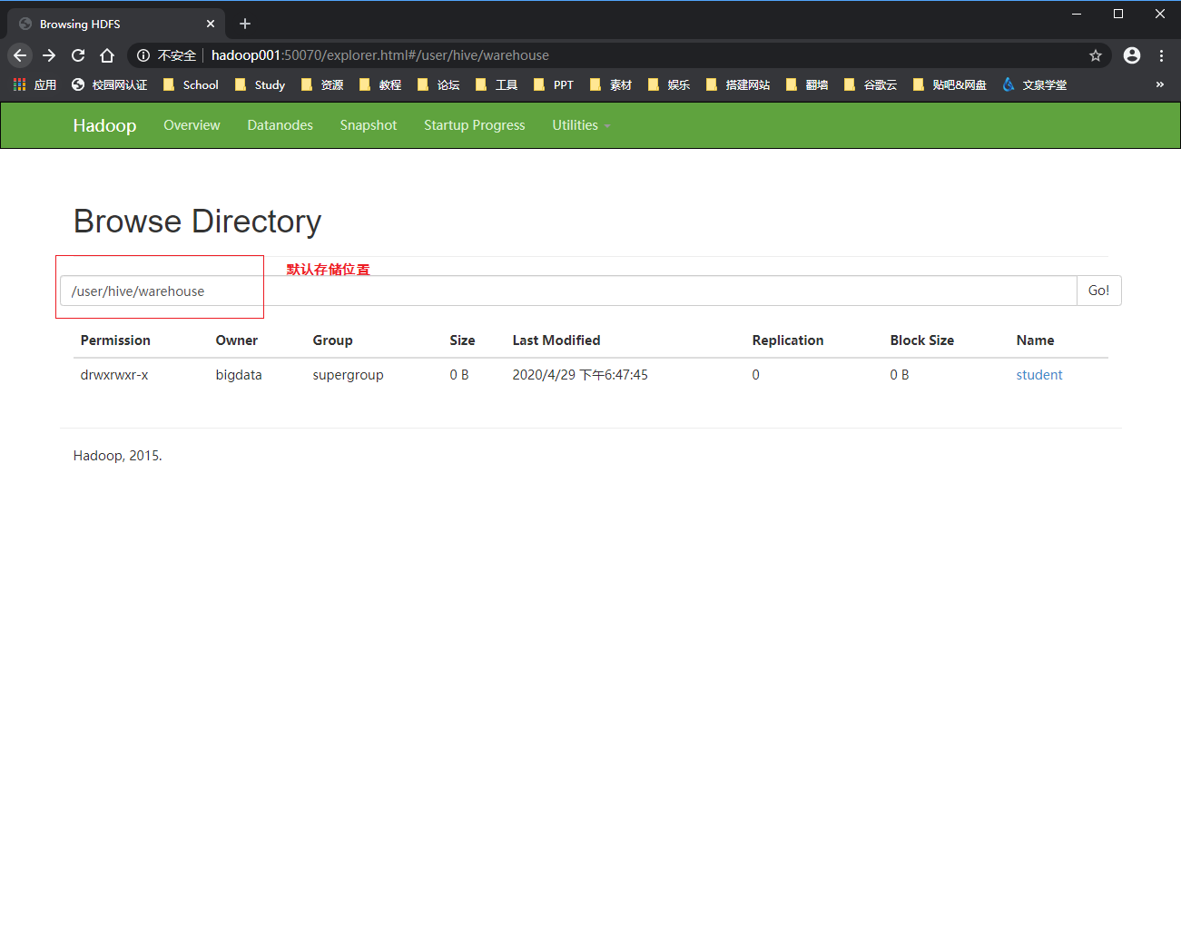Open the Chrome profile avatar icon
1181x937 pixels.
pyautogui.click(x=1132, y=55)
